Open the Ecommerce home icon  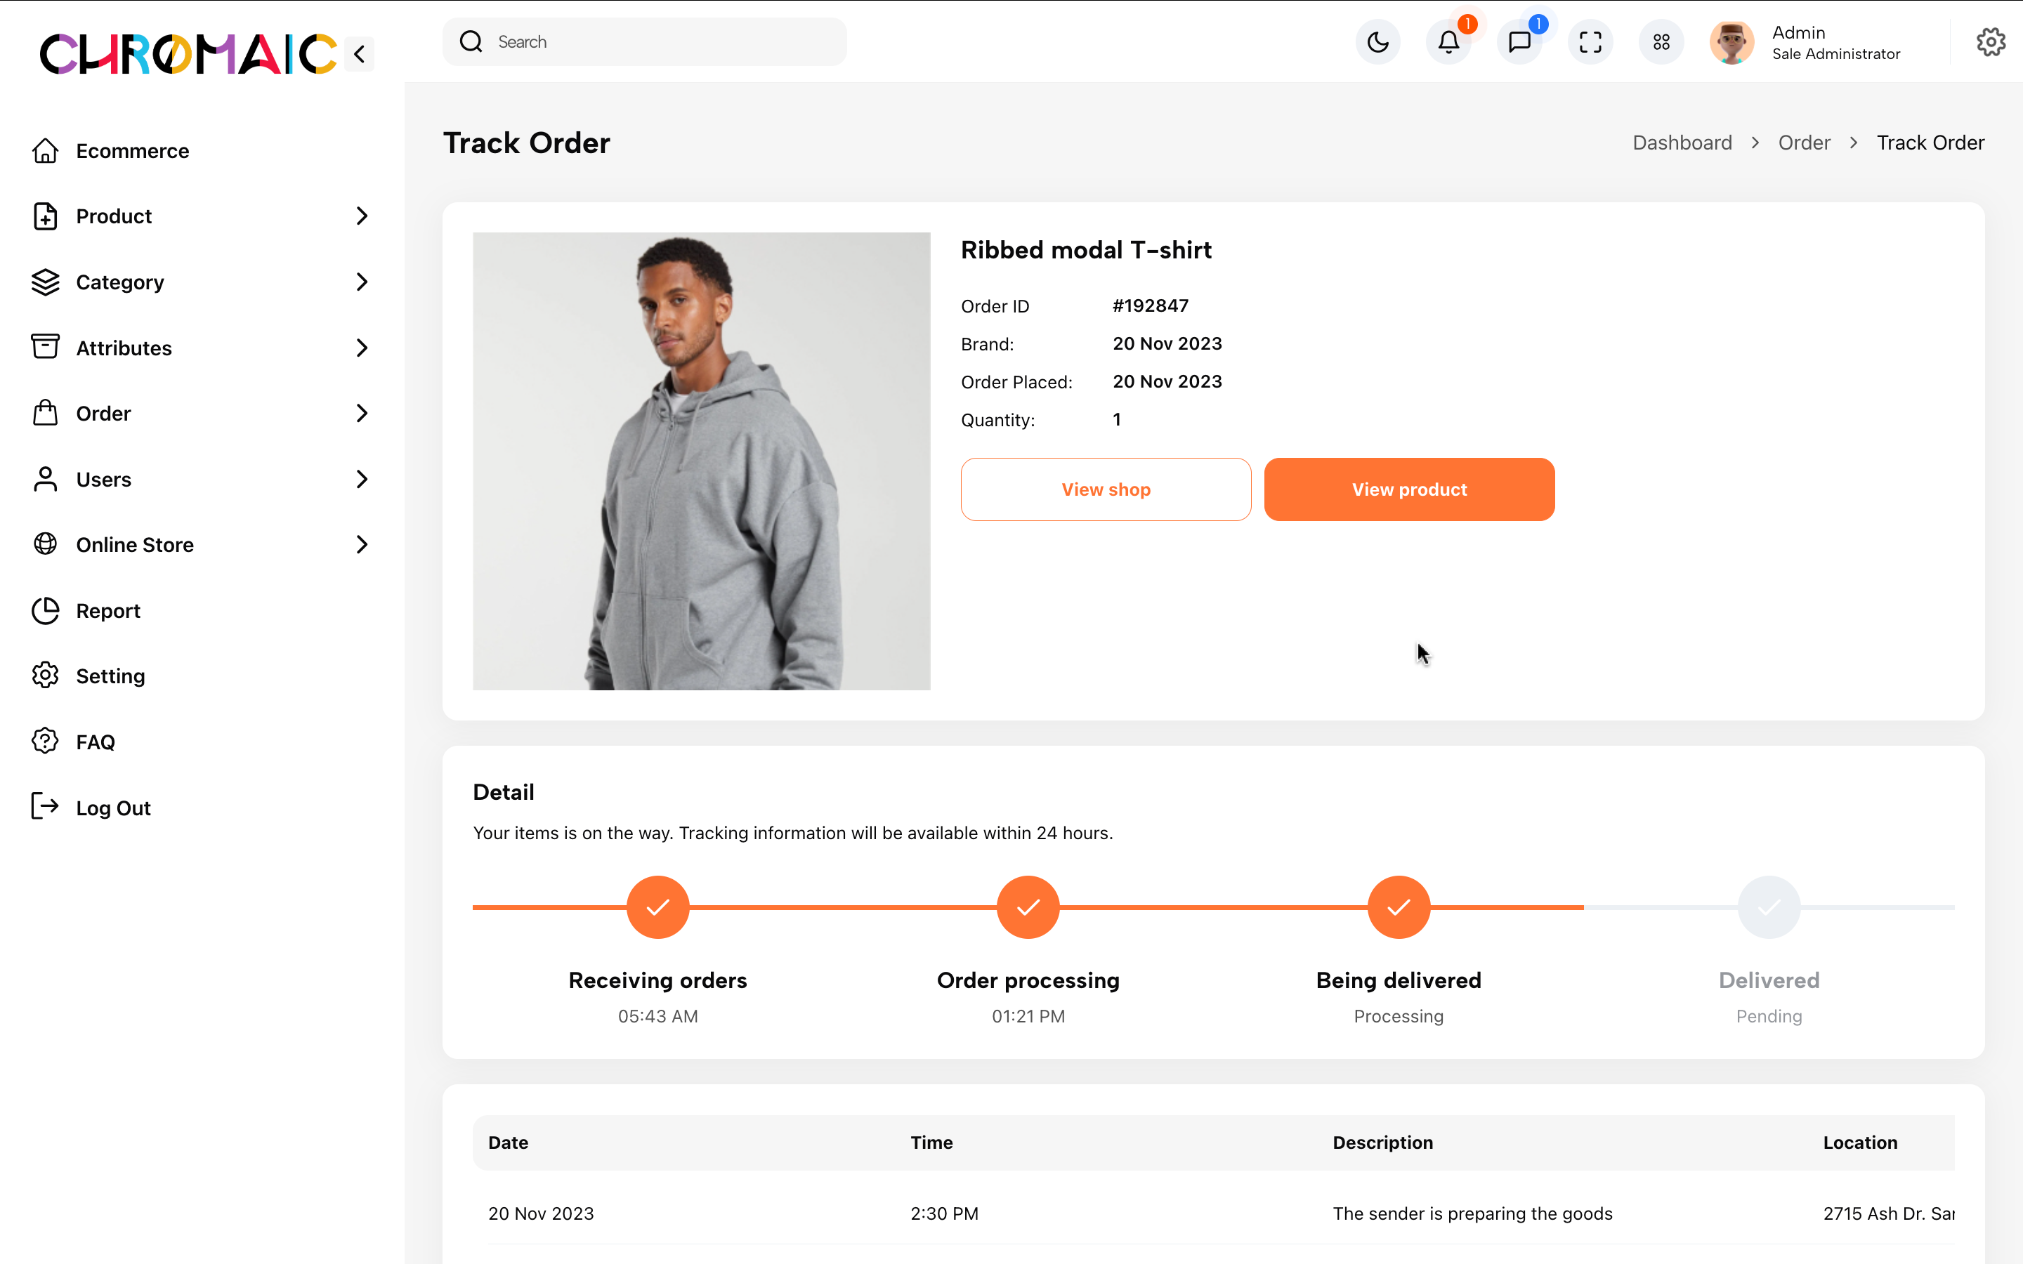coord(45,151)
